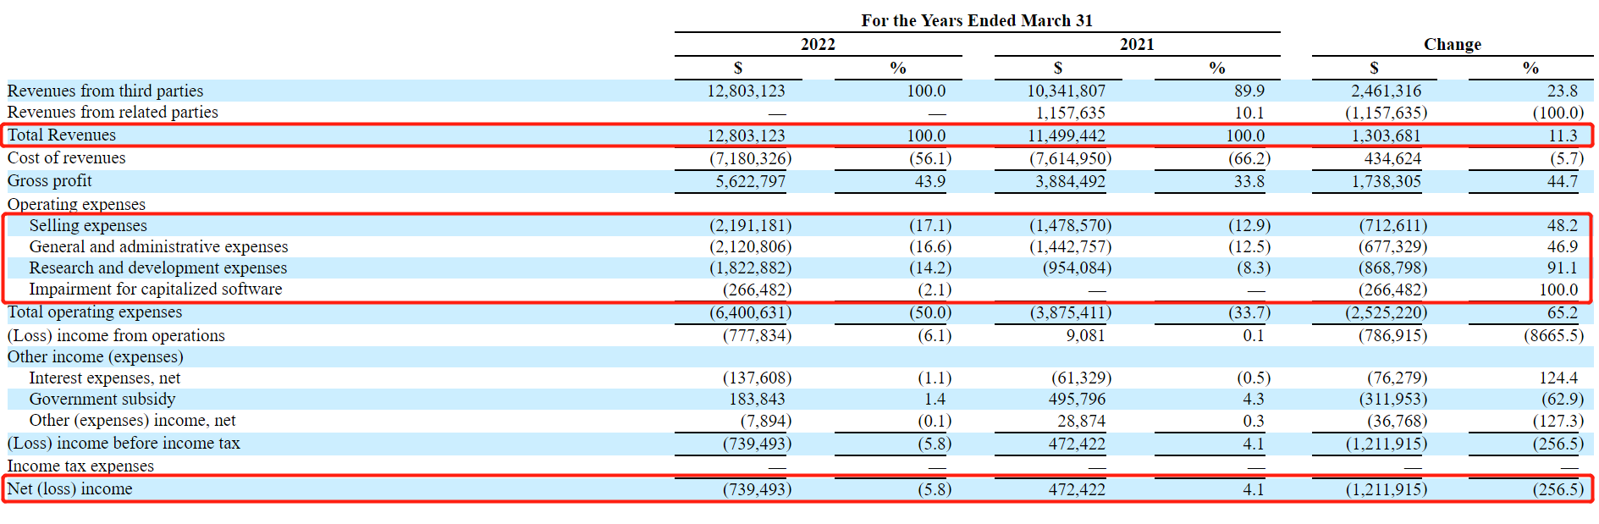This screenshot has height=524, width=1599.
Task: Select the Government subsidy 2021 value 495,796
Action: [1077, 400]
